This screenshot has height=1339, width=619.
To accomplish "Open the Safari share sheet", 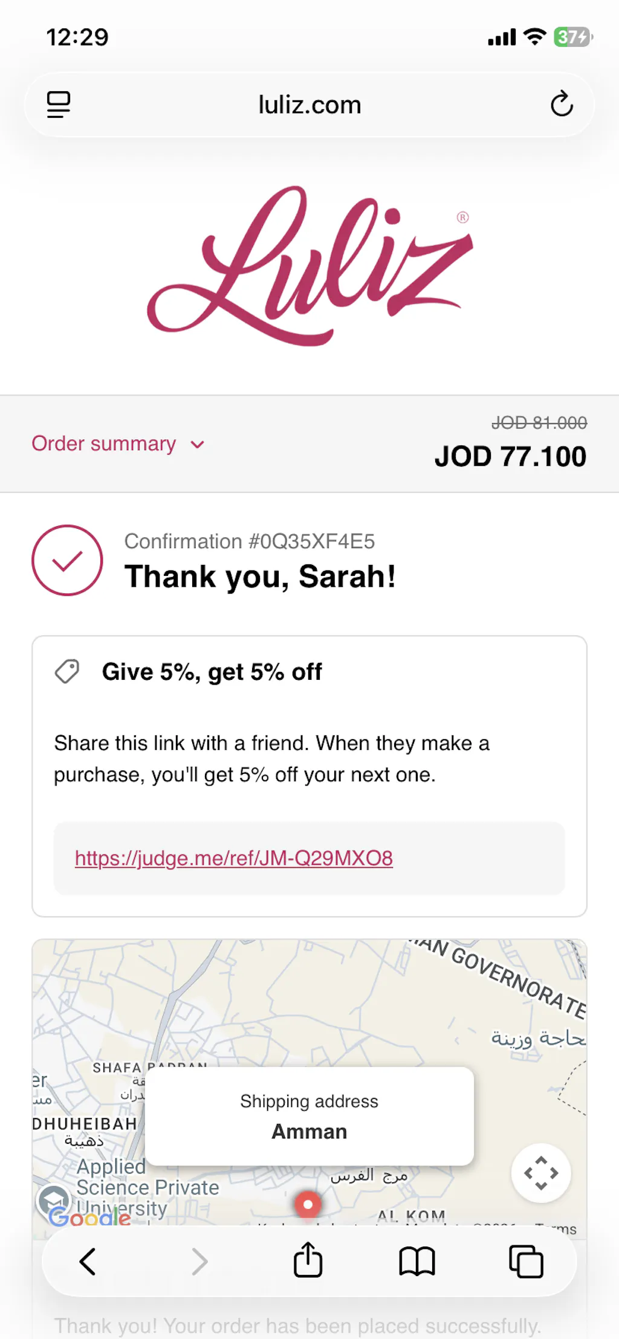I will click(308, 1260).
